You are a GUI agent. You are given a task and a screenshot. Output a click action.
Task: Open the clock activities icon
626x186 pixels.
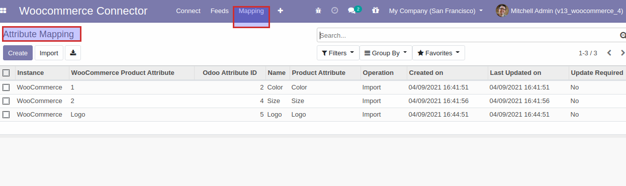(x=335, y=11)
